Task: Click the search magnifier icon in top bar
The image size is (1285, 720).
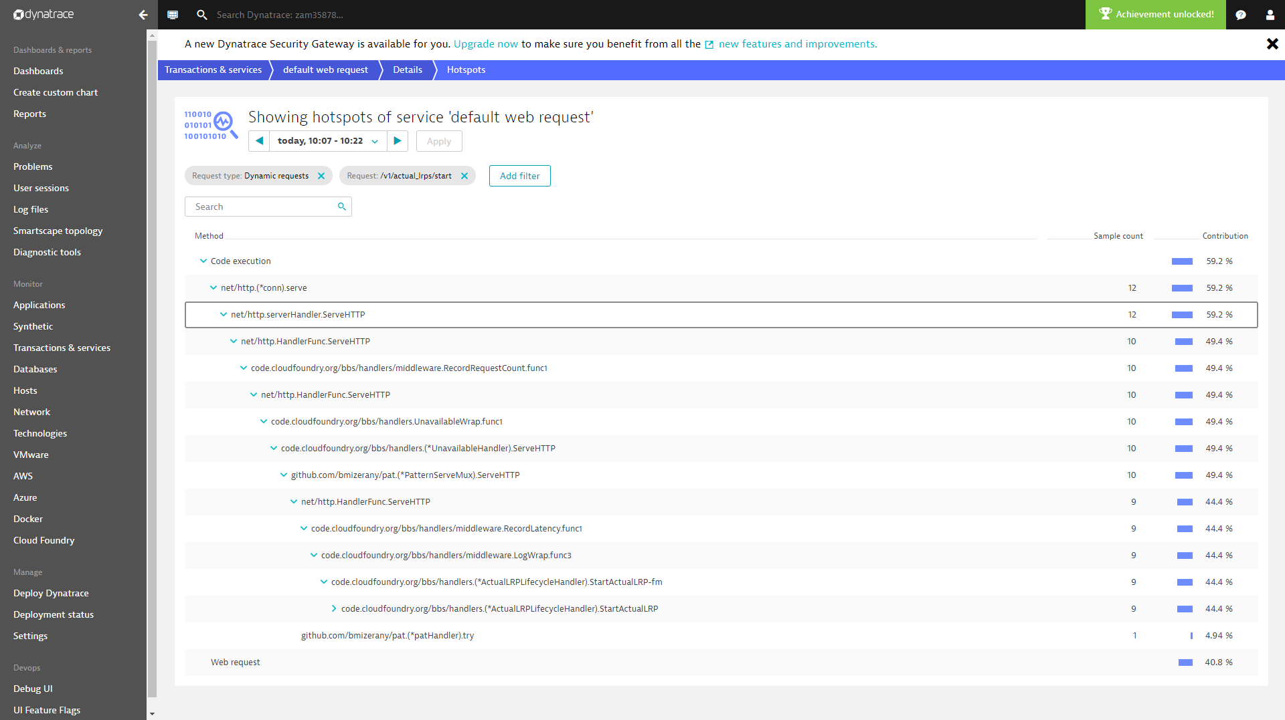Action: (201, 15)
